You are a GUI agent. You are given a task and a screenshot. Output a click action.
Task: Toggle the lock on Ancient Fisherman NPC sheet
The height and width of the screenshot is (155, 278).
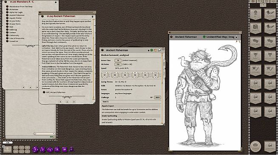pos(149,50)
